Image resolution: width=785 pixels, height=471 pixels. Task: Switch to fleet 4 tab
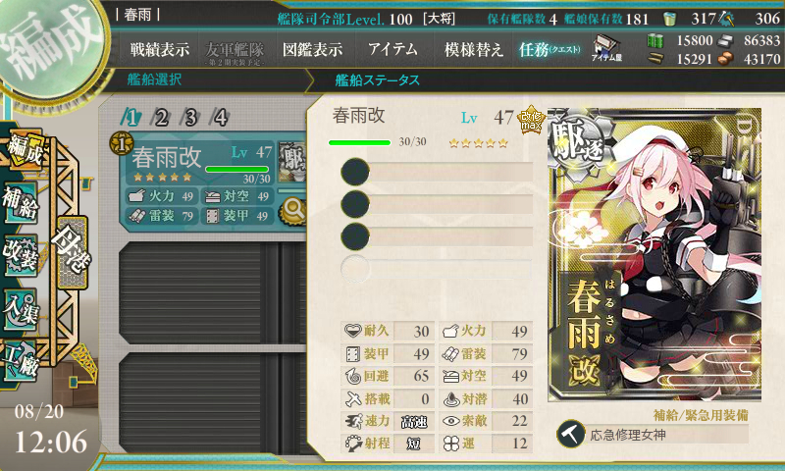[x=220, y=118]
